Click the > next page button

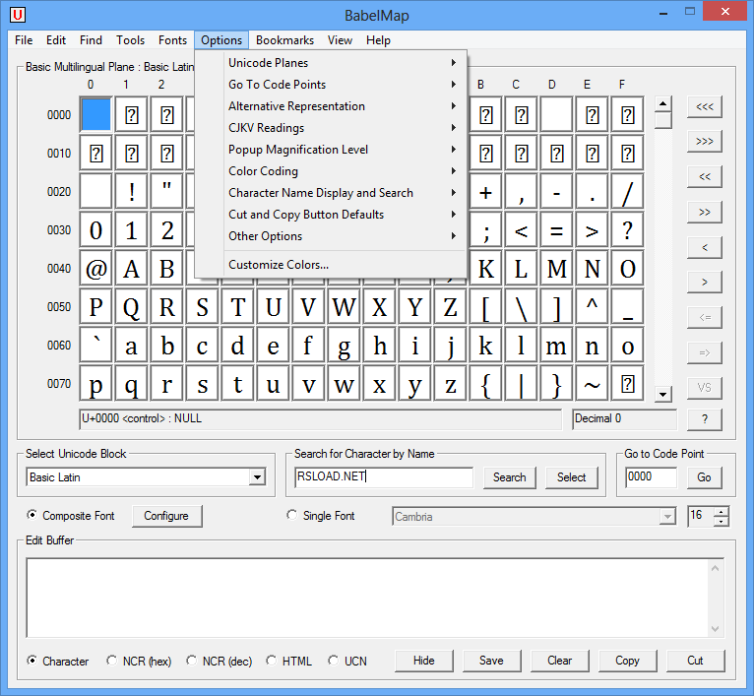point(705,283)
